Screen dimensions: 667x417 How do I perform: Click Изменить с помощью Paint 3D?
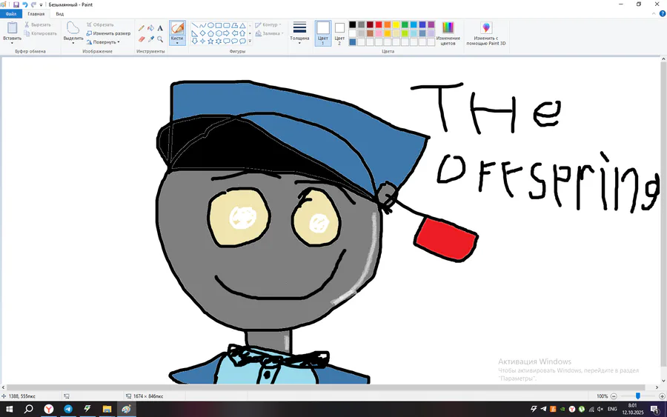click(486, 33)
